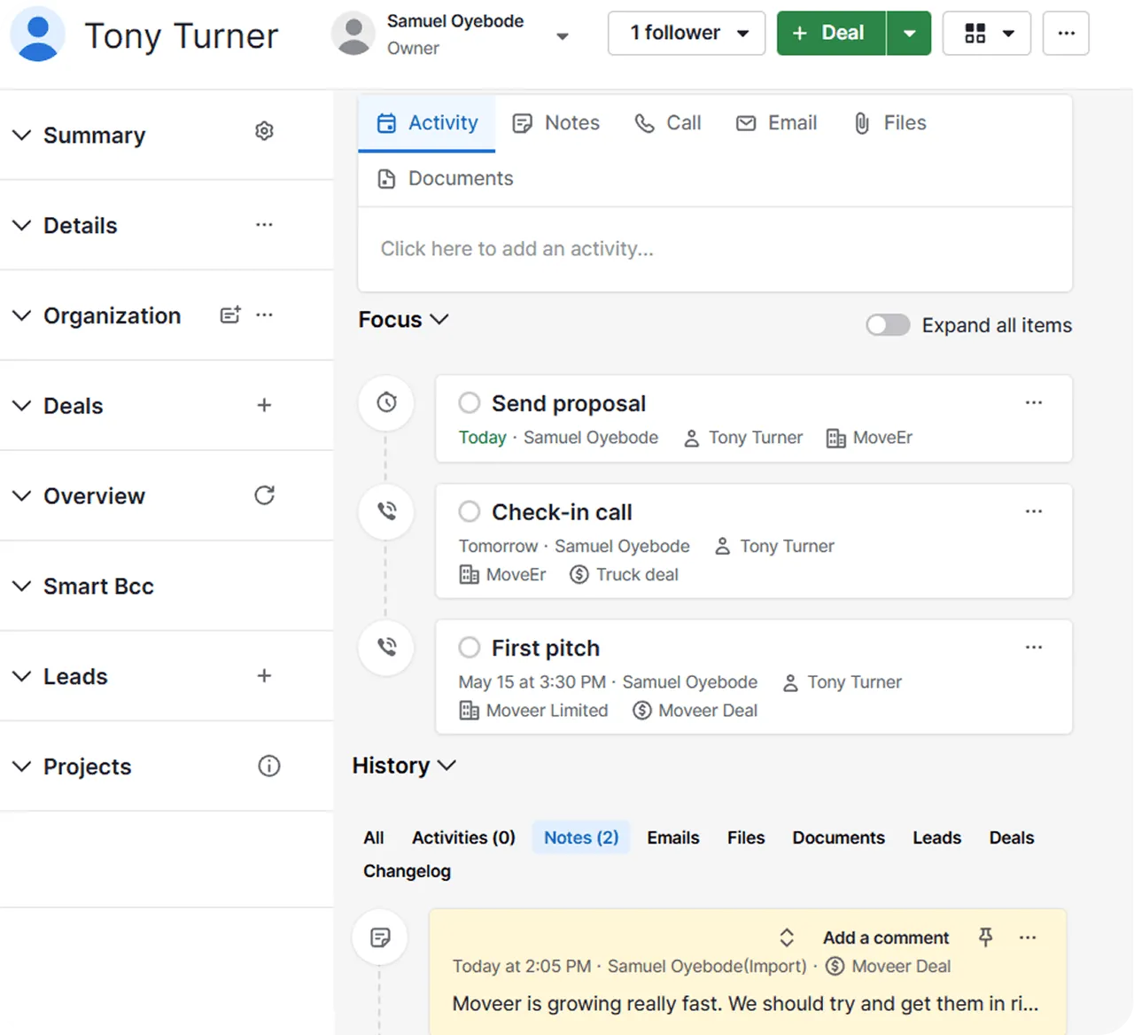Viewport: 1134px width, 1035px height.
Task: Toggle Expand all items switch
Action: (888, 325)
